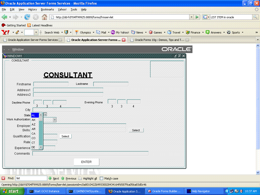
Task: Click the Comments input field
Action: (90, 153)
